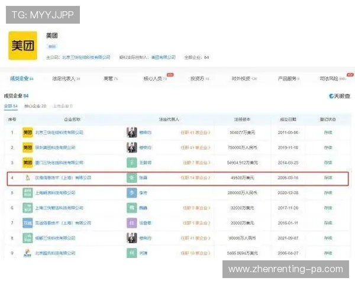Open main company link 北京三快在线科技有限公司 in header
Screen dimensions: 355x284
tap(86, 57)
